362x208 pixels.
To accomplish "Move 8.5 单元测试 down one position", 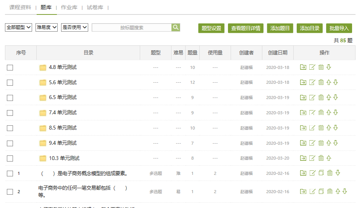I will [336, 128].
